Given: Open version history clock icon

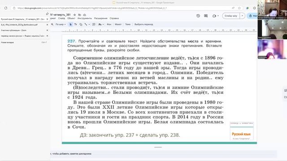Looking at the screenshot, I should pyautogui.click(x=198, y=16).
